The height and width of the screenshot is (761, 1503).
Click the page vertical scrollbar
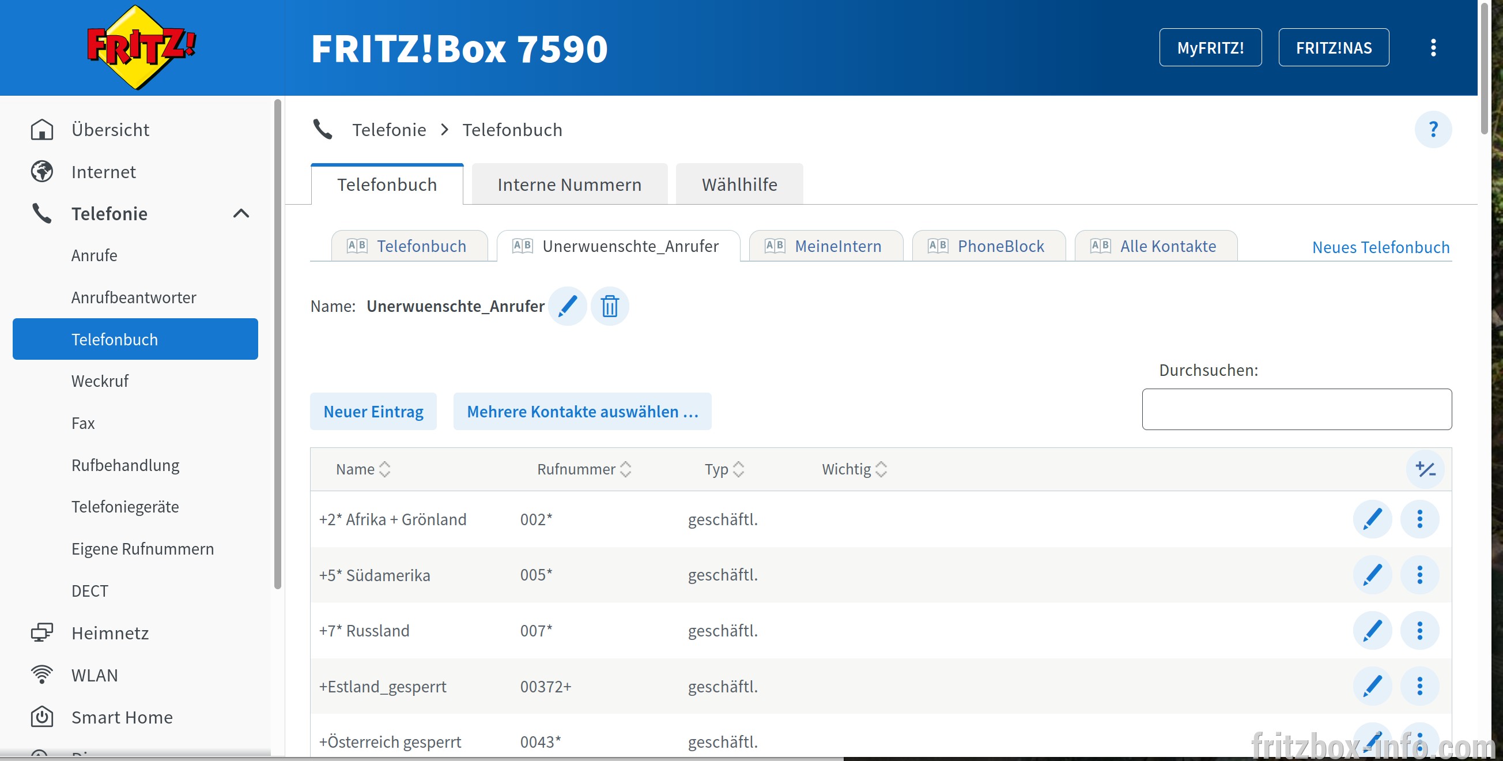click(x=1485, y=67)
